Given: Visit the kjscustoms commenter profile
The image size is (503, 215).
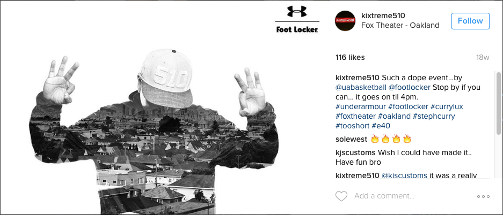Looking at the screenshot, I should point(356,152).
